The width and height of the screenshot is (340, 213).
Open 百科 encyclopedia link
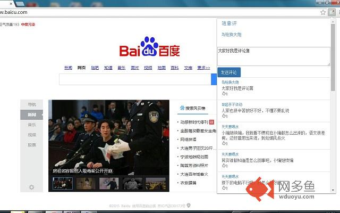click(175, 68)
